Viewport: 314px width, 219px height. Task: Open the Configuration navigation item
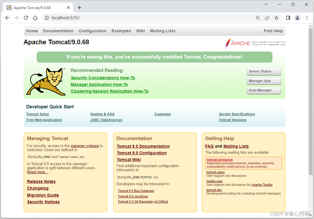click(92, 31)
